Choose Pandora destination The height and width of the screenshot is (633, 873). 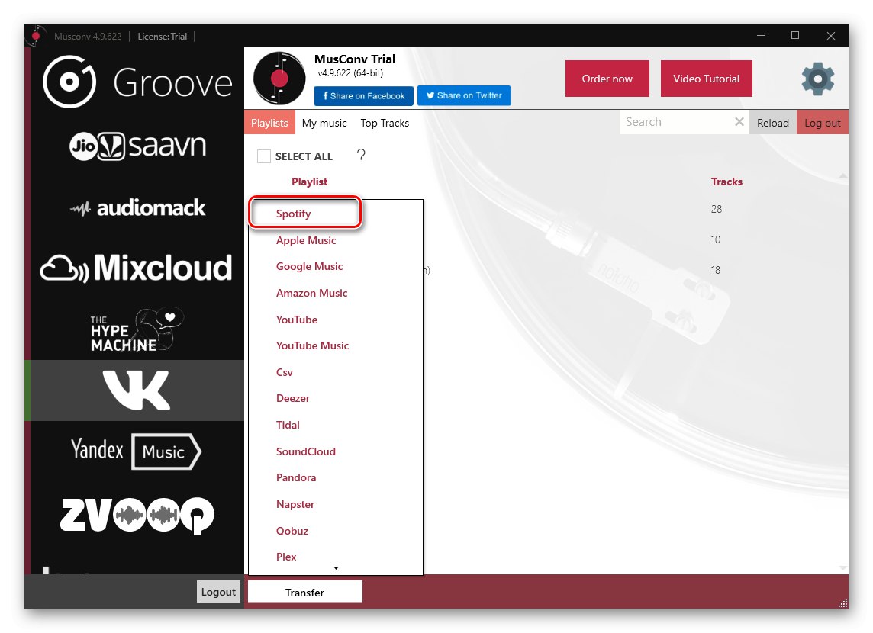296,478
